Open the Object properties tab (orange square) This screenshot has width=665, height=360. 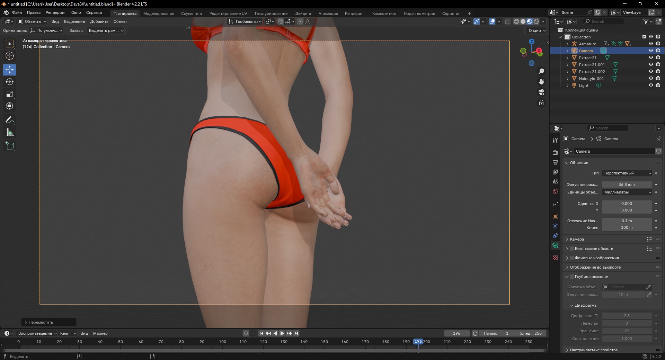point(555,216)
